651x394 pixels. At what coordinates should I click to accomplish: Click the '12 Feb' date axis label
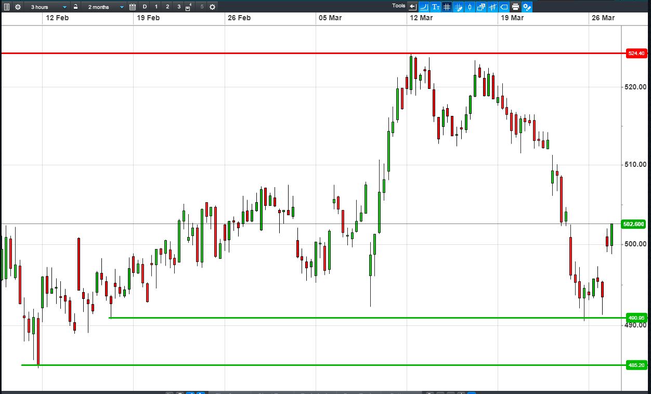pyautogui.click(x=57, y=18)
